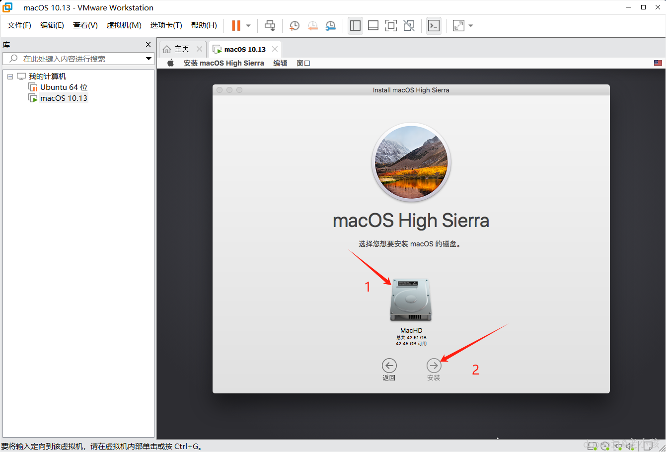The height and width of the screenshot is (452, 666).
Task: Pause the virtual machine with the orange button
Action: [x=236, y=26]
